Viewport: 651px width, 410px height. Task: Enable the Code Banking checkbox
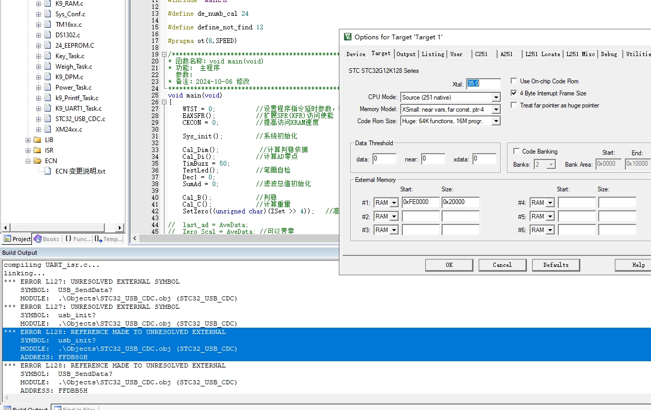(x=517, y=152)
